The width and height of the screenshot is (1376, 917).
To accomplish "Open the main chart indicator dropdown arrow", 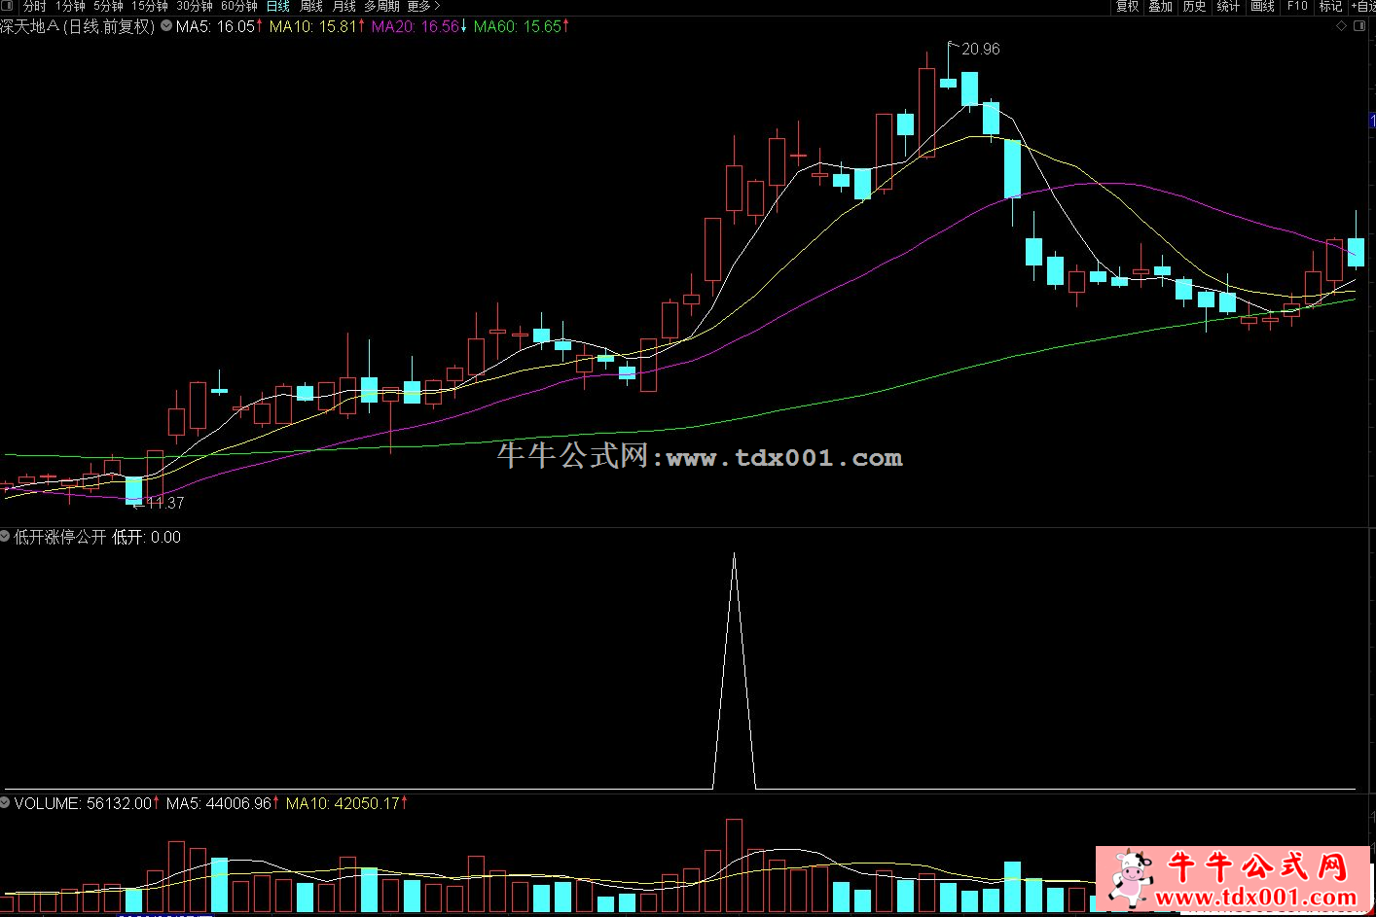I will click(166, 26).
